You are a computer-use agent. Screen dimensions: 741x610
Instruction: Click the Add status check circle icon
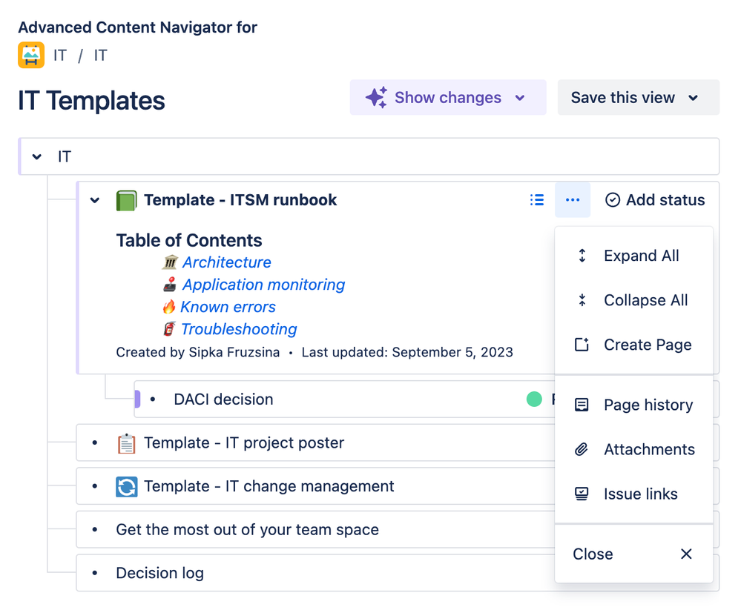pos(613,199)
